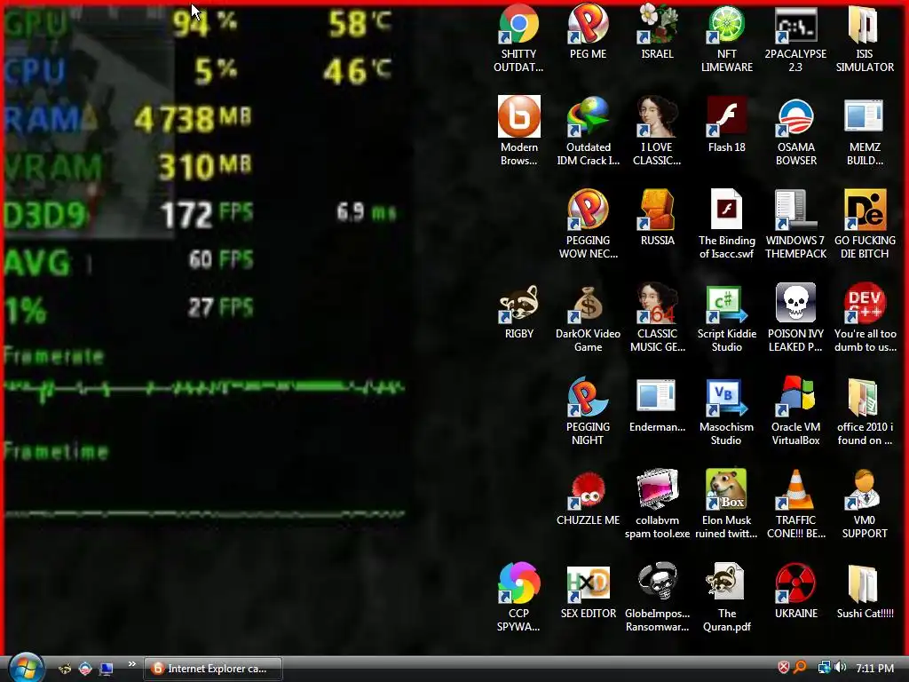The image size is (909, 682).
Task: Open the volume speaker tray icon
Action: pos(840,668)
